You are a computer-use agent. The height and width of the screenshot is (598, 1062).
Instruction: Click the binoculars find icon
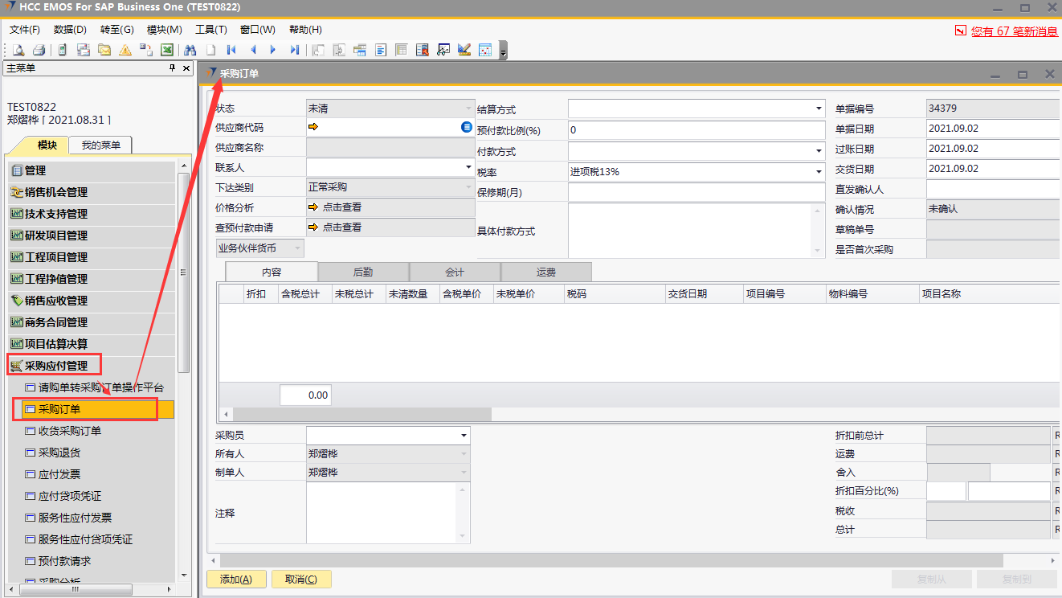click(190, 50)
